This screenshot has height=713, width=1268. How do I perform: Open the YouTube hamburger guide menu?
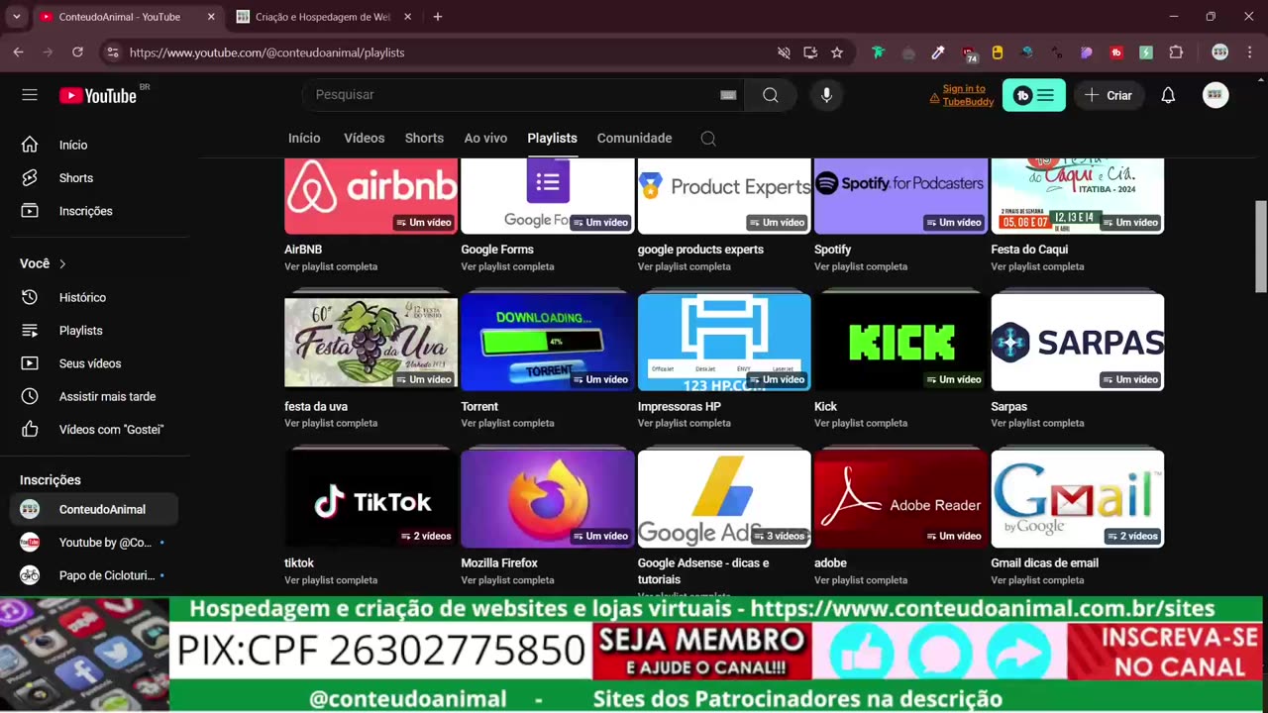(30, 95)
